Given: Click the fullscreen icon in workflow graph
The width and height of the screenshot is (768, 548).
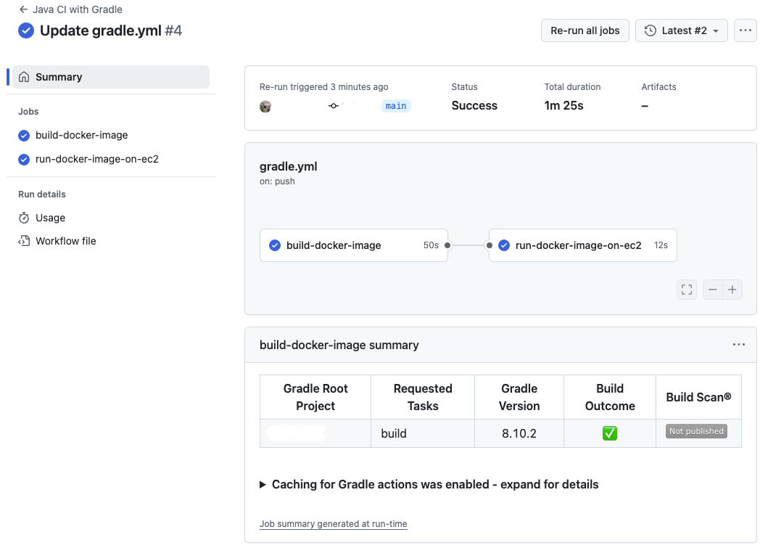Looking at the screenshot, I should (x=687, y=290).
